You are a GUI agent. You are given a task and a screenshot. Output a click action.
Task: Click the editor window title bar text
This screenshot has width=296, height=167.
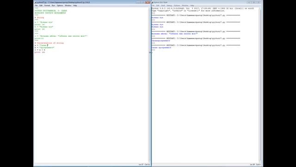tap(63, 2)
